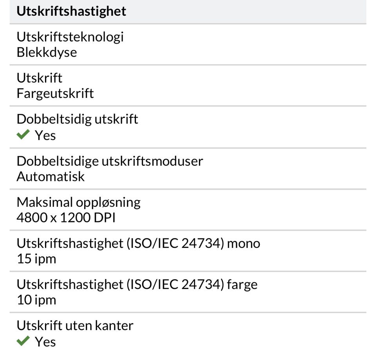This screenshot has width=376, height=350.
Task: Click the Utskriftsteknologi row label
Action: click(70, 36)
